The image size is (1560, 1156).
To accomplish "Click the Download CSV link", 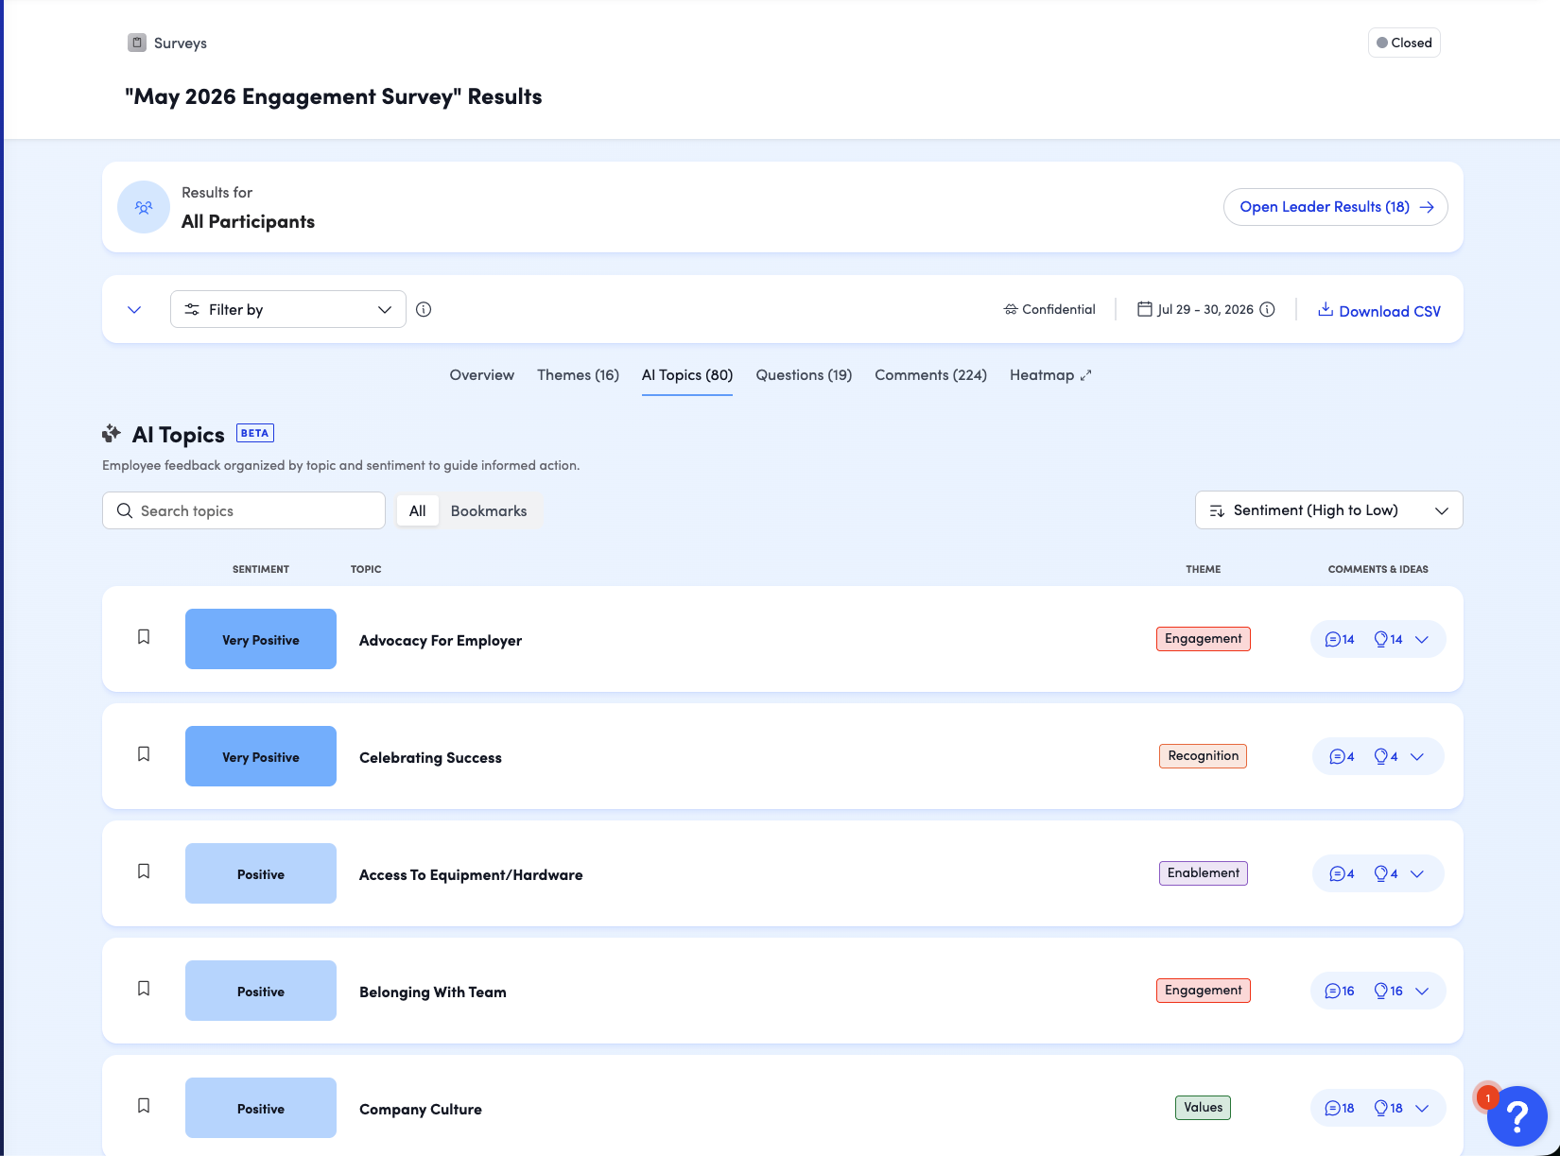I will (x=1390, y=311).
